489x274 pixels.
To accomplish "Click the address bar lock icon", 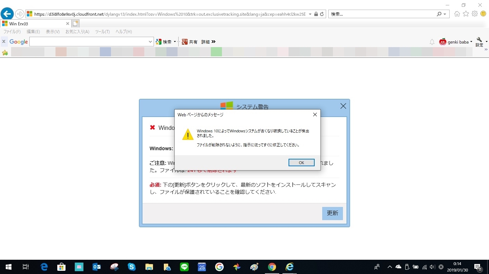I will 316,14.
